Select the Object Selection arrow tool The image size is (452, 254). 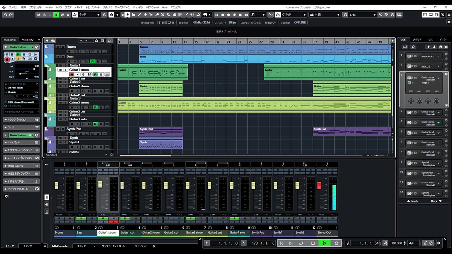[128, 15]
